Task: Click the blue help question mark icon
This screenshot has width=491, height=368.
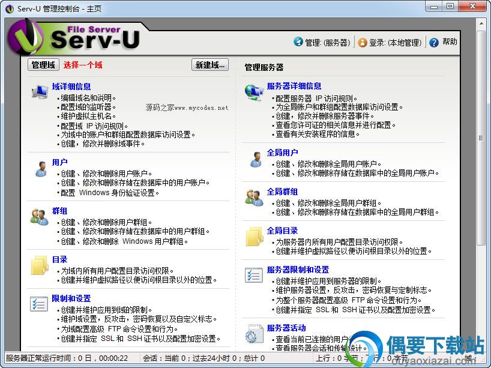Action: tap(434, 42)
